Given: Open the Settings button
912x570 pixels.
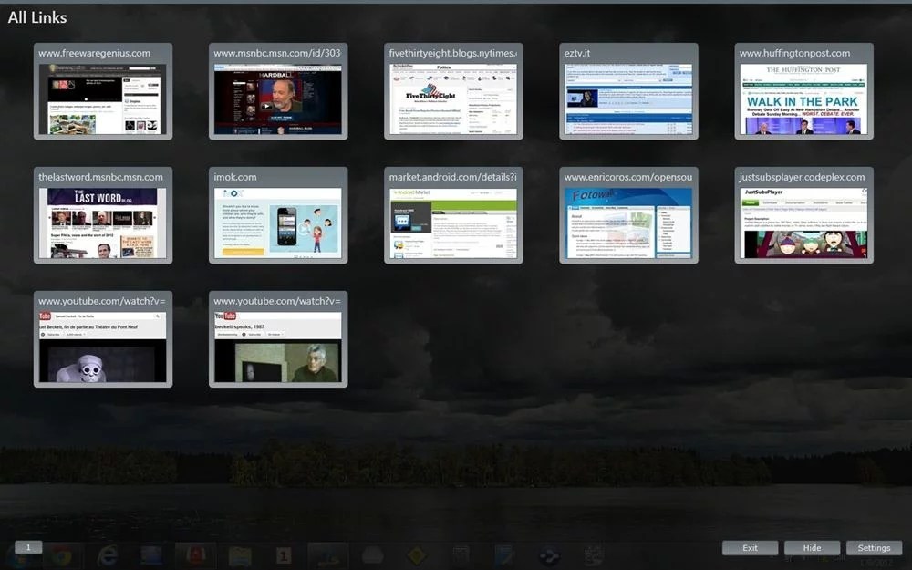Looking at the screenshot, I should click(x=874, y=547).
